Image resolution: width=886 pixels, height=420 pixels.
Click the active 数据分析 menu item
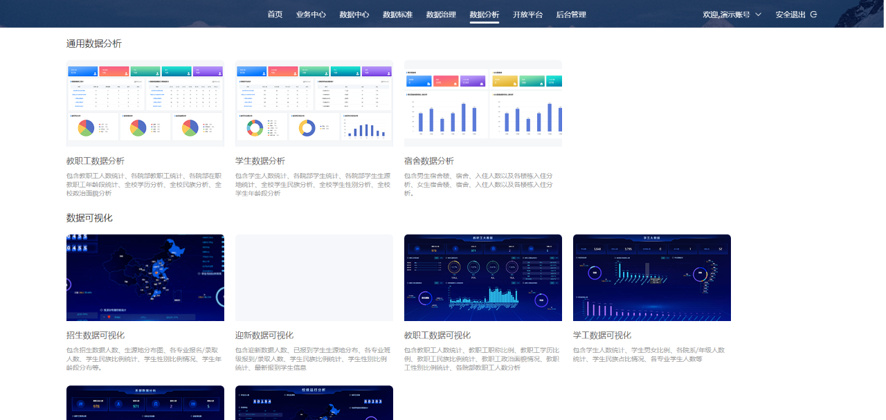click(x=484, y=15)
